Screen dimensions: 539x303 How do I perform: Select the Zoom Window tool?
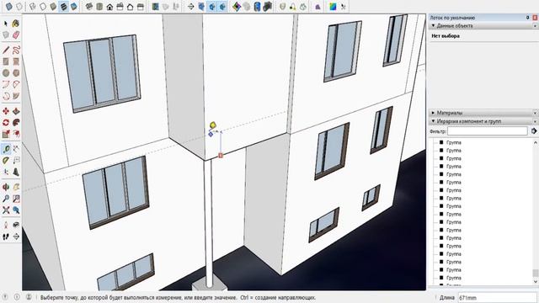(16, 199)
